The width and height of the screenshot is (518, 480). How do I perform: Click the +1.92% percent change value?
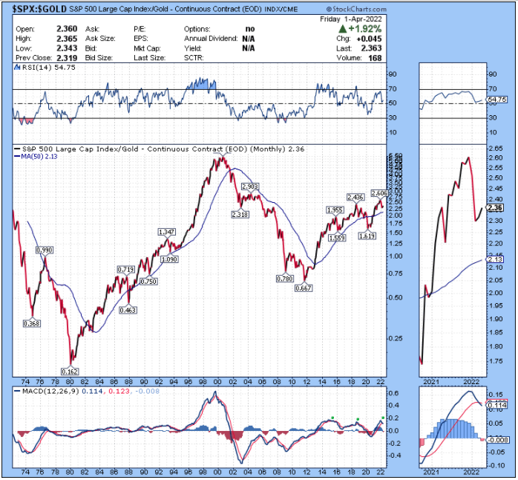click(364, 29)
